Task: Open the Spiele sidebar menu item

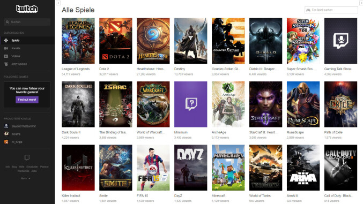Action: (27, 41)
